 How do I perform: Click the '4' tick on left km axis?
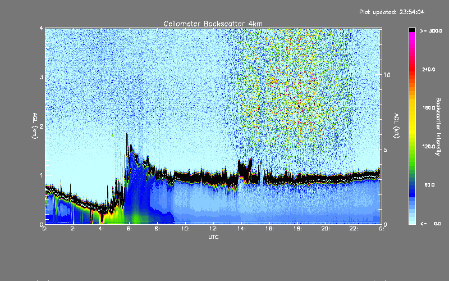click(42, 29)
